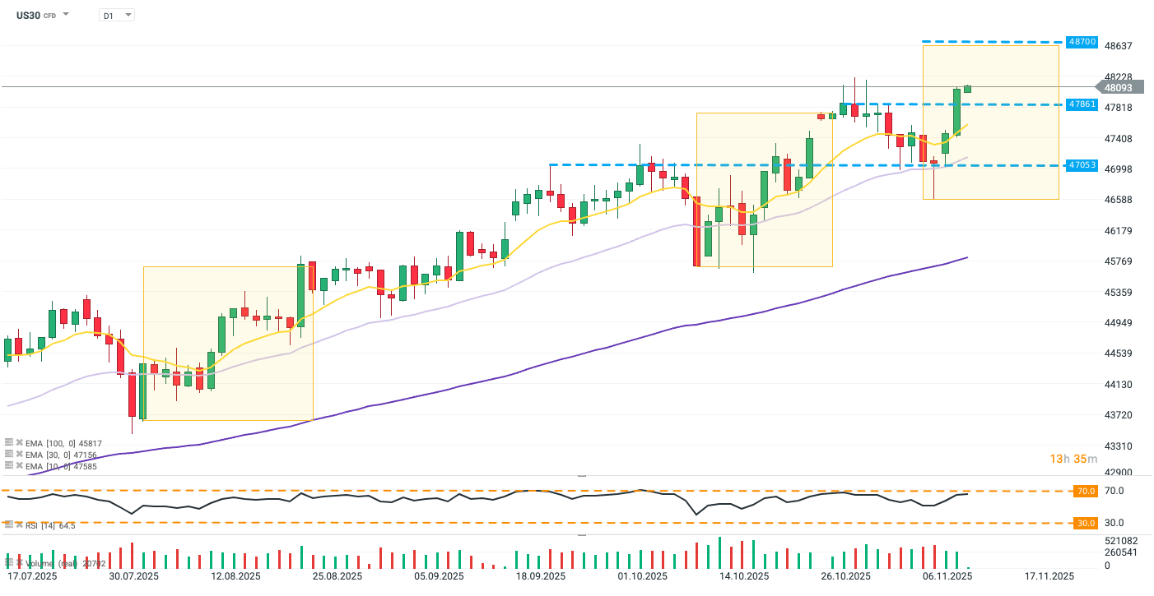Remove the Volume indicator

19,563
